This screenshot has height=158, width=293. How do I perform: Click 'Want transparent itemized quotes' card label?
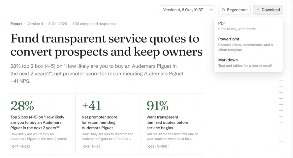(167, 122)
